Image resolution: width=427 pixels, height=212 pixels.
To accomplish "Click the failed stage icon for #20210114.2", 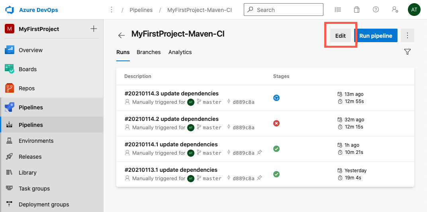I will coord(276,123).
